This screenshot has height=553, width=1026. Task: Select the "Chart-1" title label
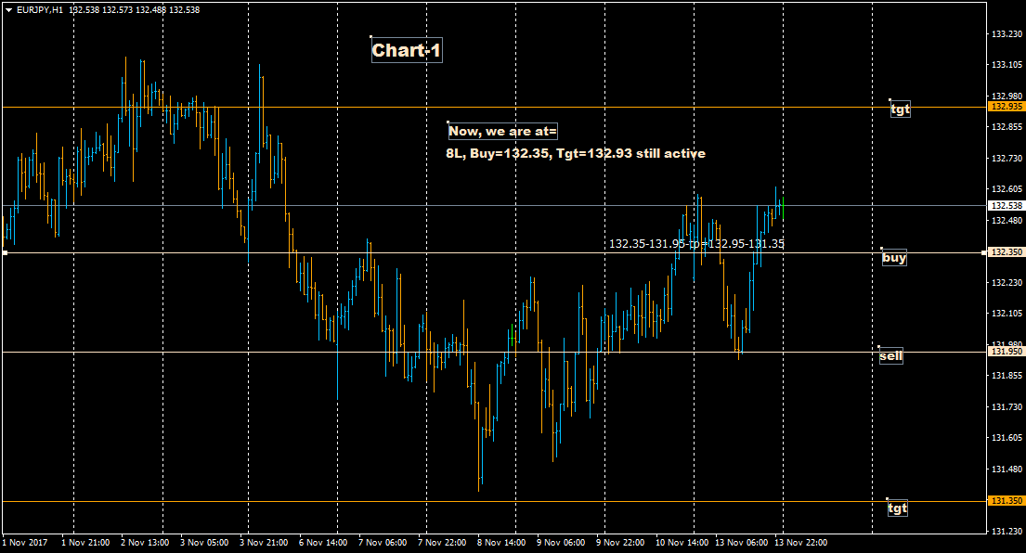407,51
